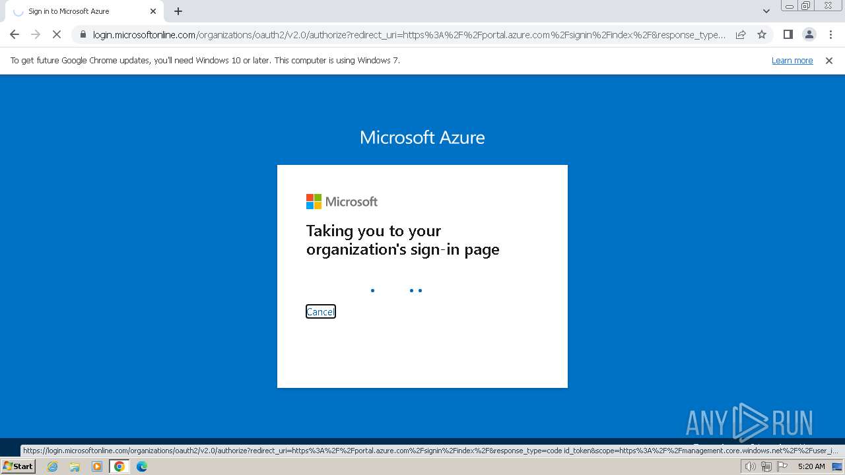
Task: Open the Learn more link in update bar
Action: 792,60
